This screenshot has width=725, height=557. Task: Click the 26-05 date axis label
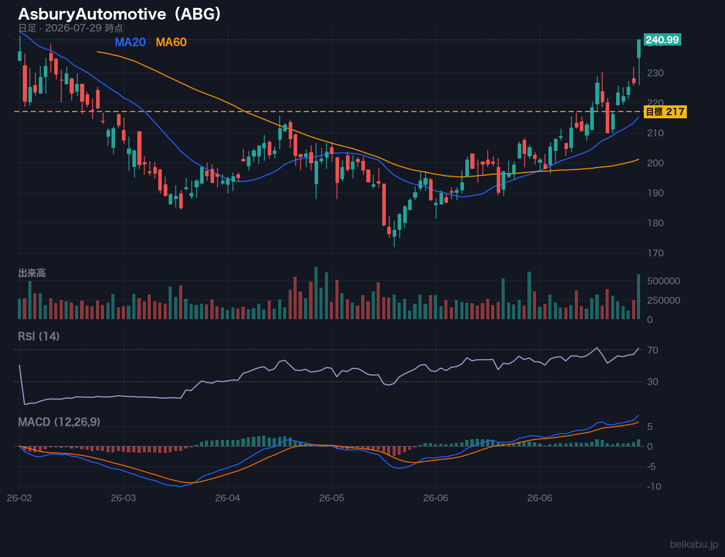point(332,498)
